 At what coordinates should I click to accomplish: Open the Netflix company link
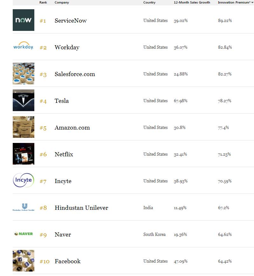[64, 154]
